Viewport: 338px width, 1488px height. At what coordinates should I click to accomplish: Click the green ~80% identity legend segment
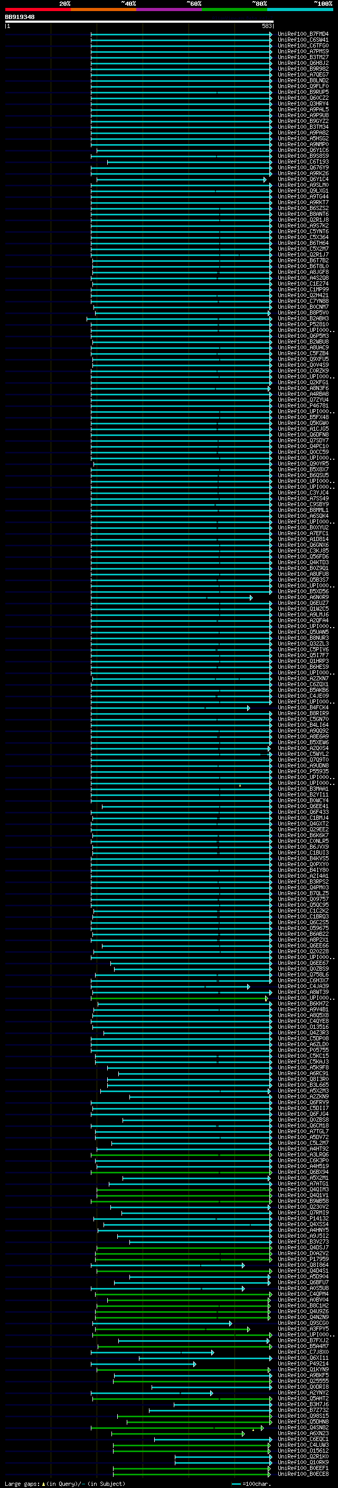click(234, 10)
